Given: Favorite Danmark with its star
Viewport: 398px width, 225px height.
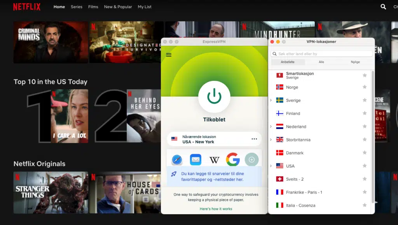Looking at the screenshot, I should (x=365, y=153).
